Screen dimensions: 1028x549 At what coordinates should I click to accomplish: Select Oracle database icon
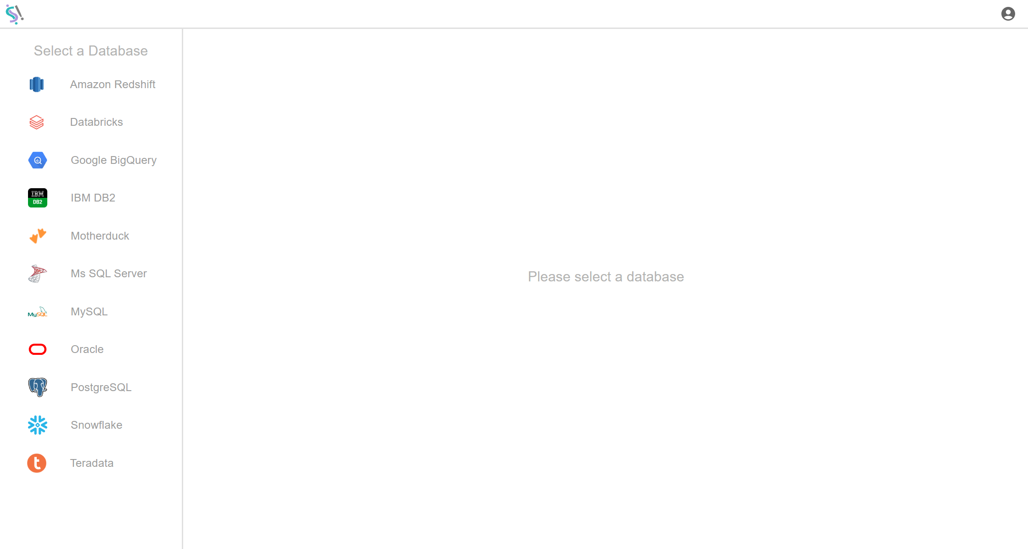pyautogui.click(x=37, y=348)
